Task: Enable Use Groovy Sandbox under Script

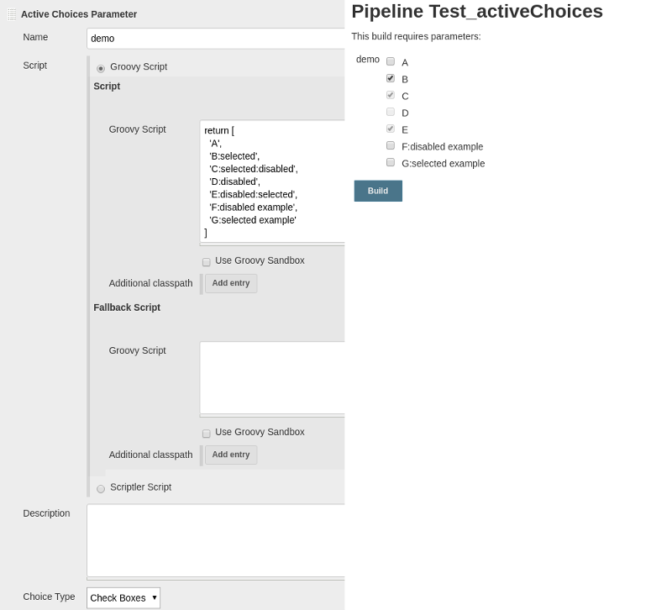Action: [206, 262]
